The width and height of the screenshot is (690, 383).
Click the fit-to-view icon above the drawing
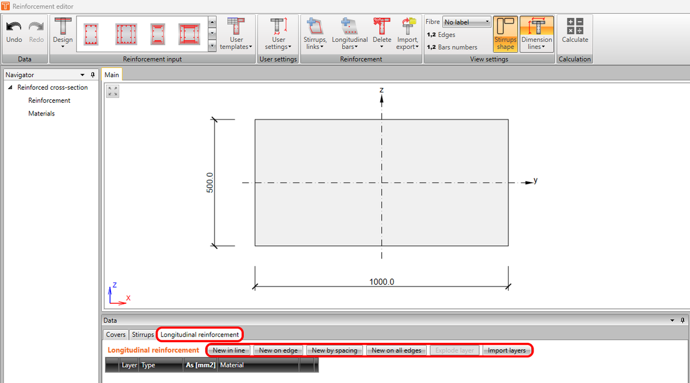click(x=112, y=91)
